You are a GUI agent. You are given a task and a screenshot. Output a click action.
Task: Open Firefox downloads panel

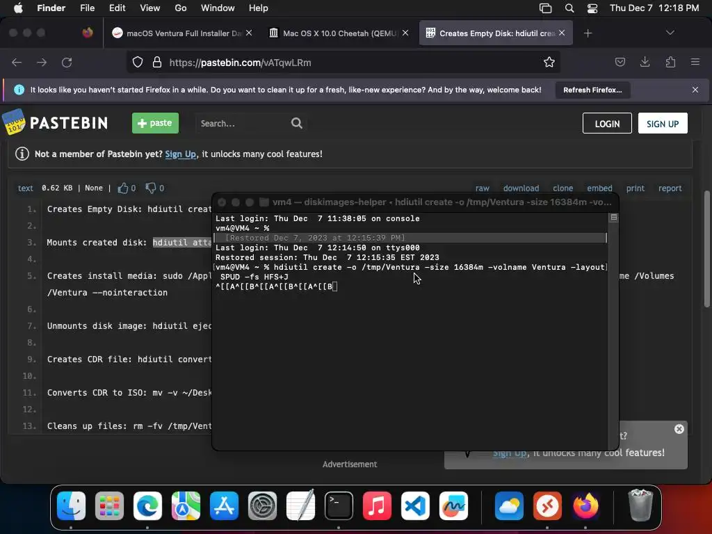click(x=645, y=62)
